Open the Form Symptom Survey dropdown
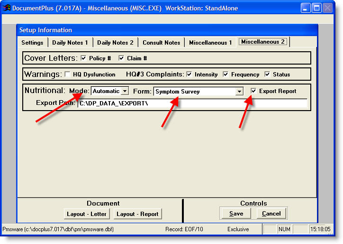The image size is (343, 244). tap(240, 92)
